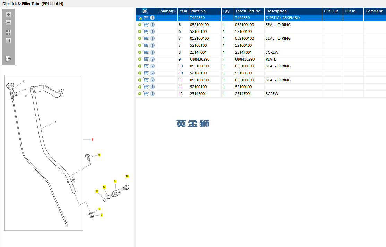The image size is (386, 247).
Task: Click the Cut In column header
Action: 353,11
